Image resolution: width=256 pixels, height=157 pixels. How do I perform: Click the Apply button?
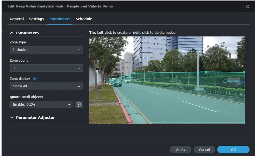(180, 150)
